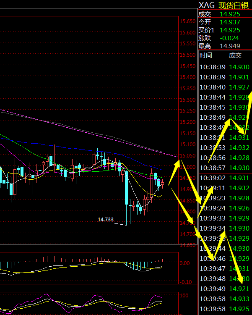Click the 15.500 price axis label
Viewport: 252px width, 315px height.
click(187, 55)
